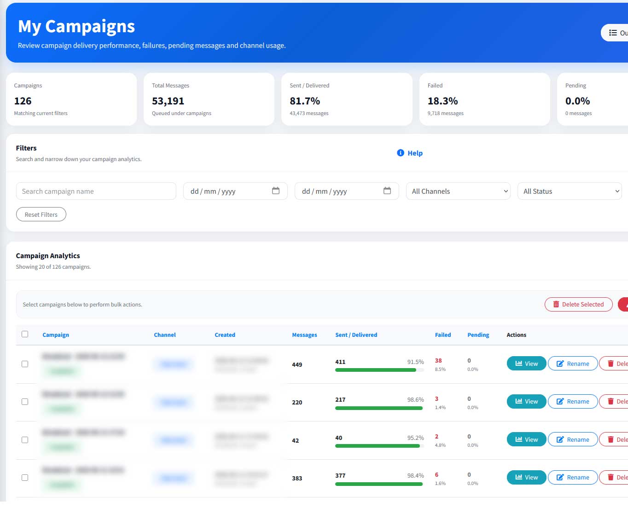Viewport: 628px width, 508px height.
Task: Click the pencil icon in Rename of the 220-message row
Action: point(560,401)
